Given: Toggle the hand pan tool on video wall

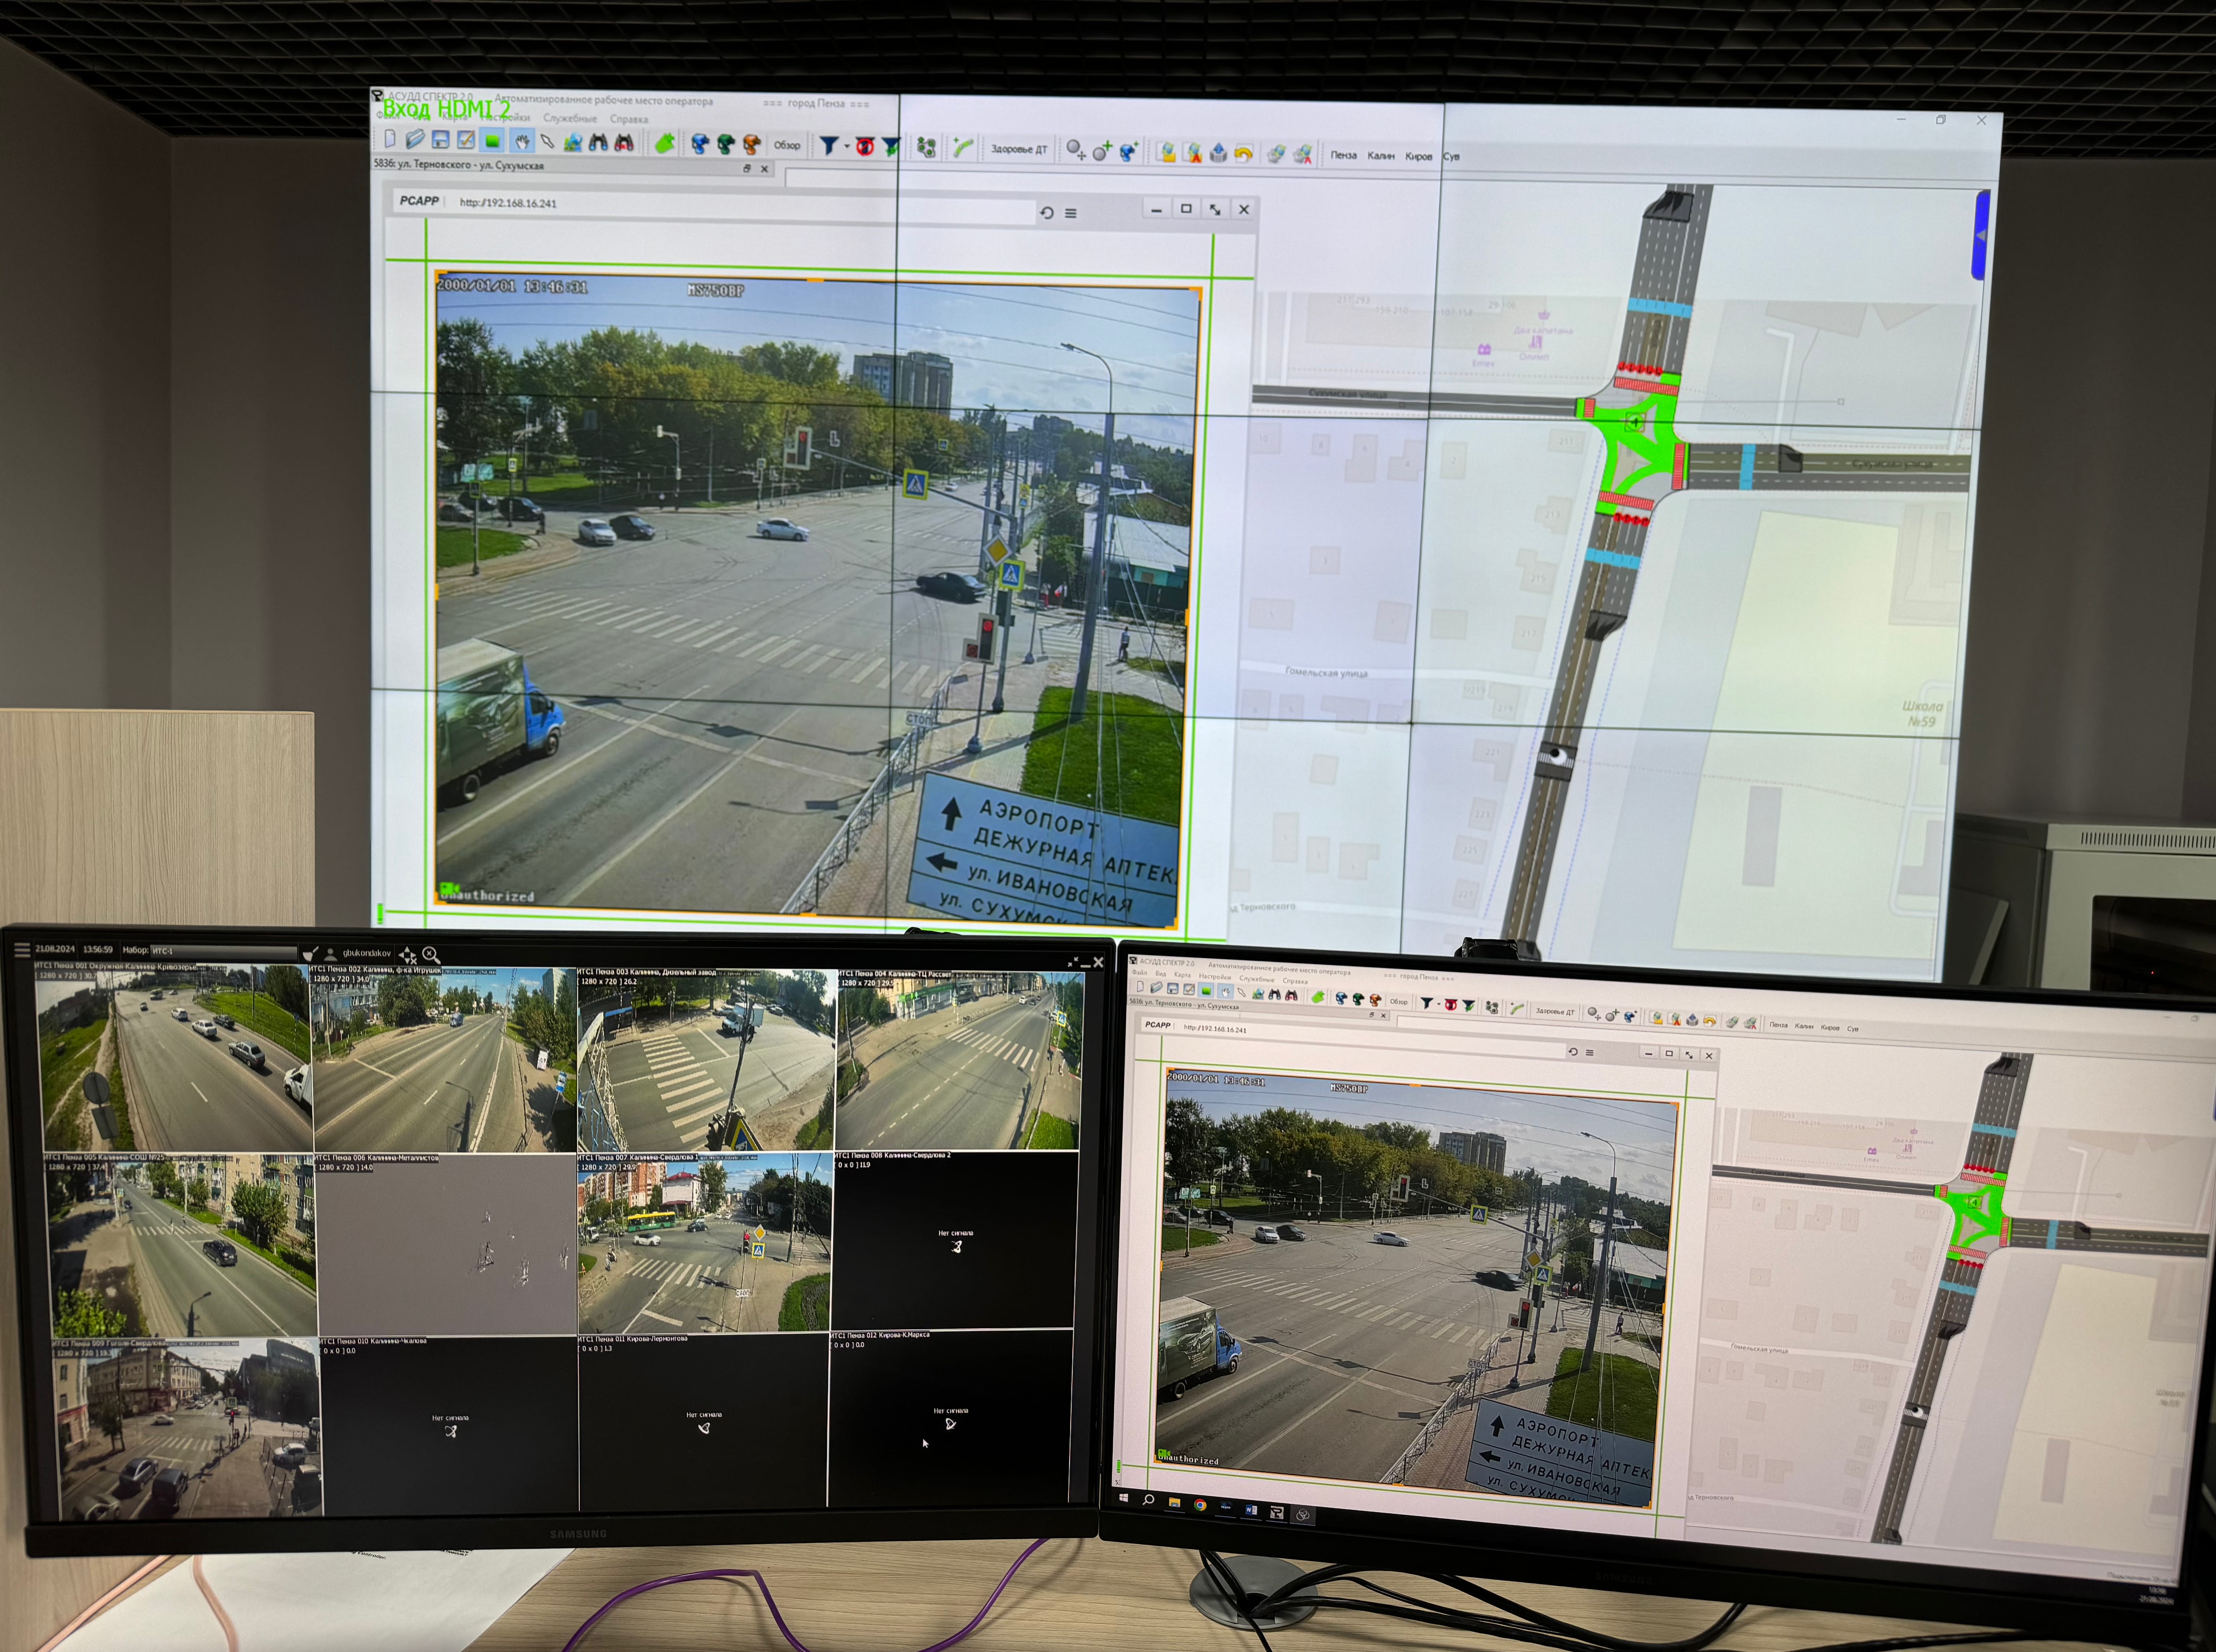Looking at the screenshot, I should click(522, 142).
